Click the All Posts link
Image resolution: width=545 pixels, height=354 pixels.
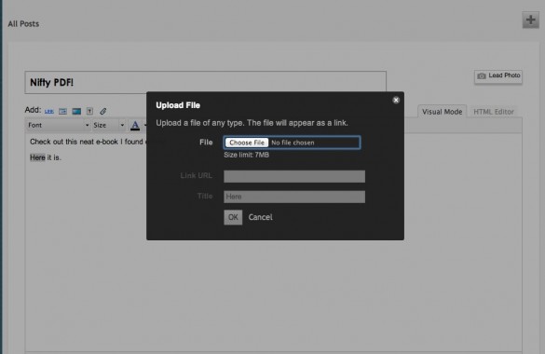(x=23, y=24)
